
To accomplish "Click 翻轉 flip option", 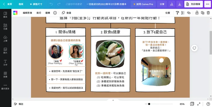I will (48, 13).
